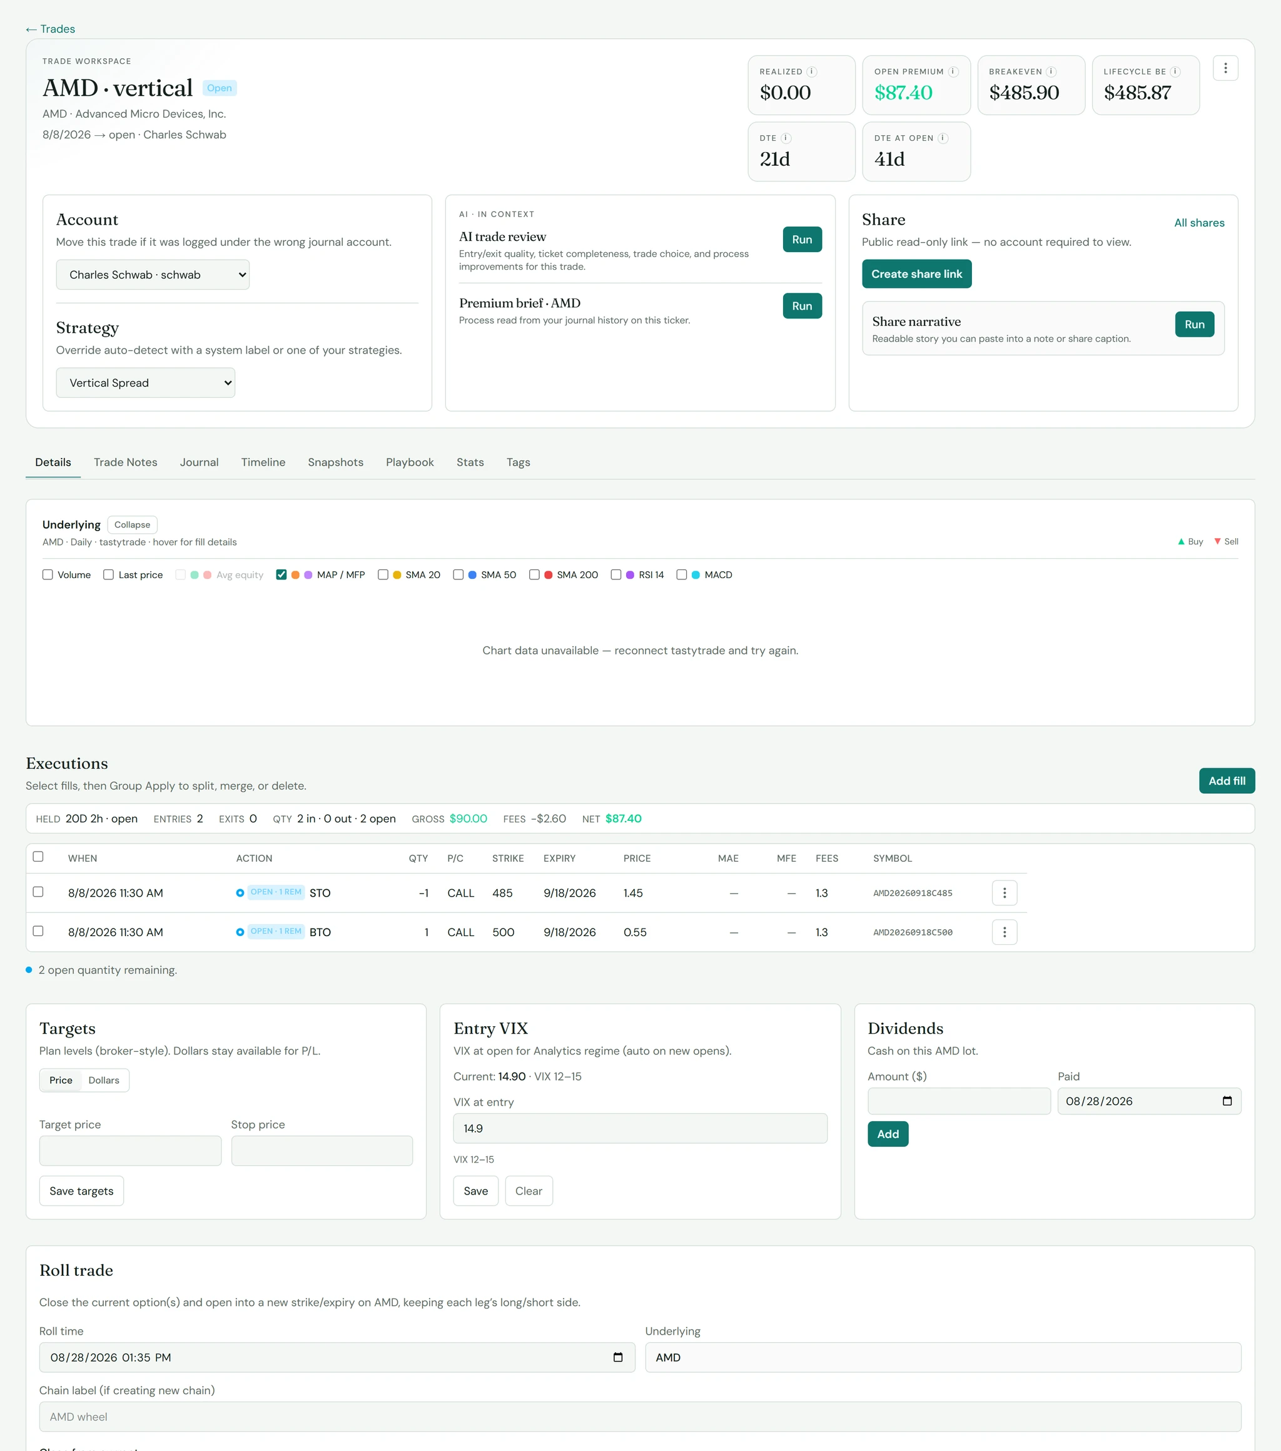Toggle the Last price checkbox
This screenshot has height=1451, width=1281.
(109, 575)
